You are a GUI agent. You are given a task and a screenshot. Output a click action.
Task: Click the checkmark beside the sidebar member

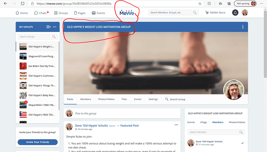tap(242, 143)
